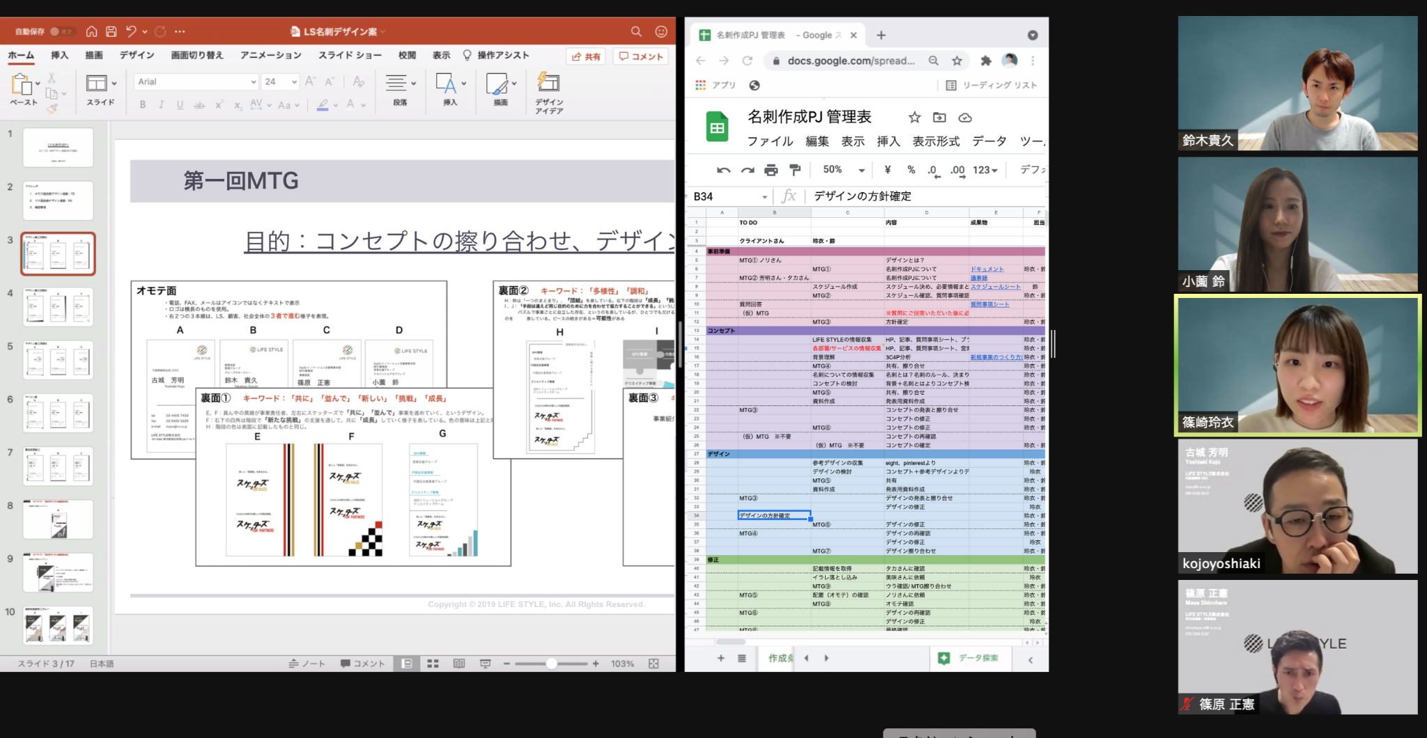Screen dimensions: 1427x738
Task: Select the paint format roller in Sheets
Action: pyautogui.click(x=795, y=170)
